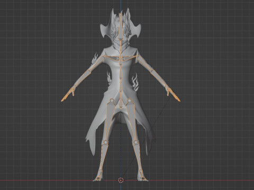Select the shin bone on the screen's right side
254x190 pixels.
click(138, 156)
